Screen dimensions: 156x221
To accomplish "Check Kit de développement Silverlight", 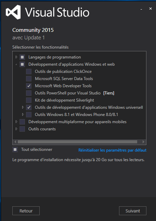I will 29,100.
